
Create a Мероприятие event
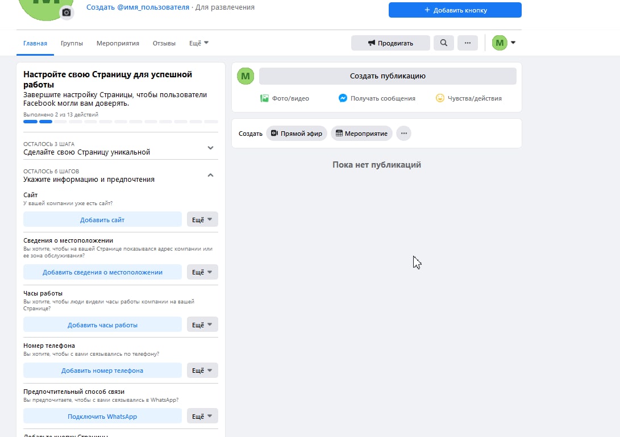361,134
